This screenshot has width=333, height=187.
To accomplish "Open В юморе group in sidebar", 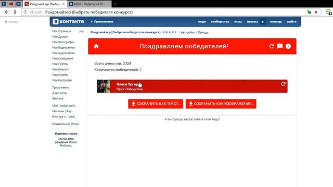I will (x=64, y=117).
